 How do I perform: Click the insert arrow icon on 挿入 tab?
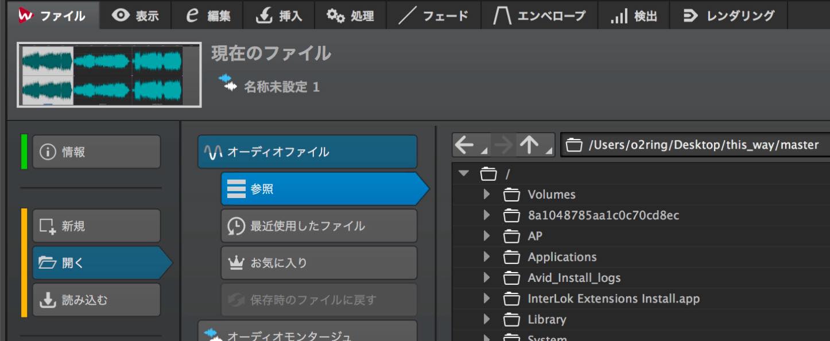click(264, 15)
